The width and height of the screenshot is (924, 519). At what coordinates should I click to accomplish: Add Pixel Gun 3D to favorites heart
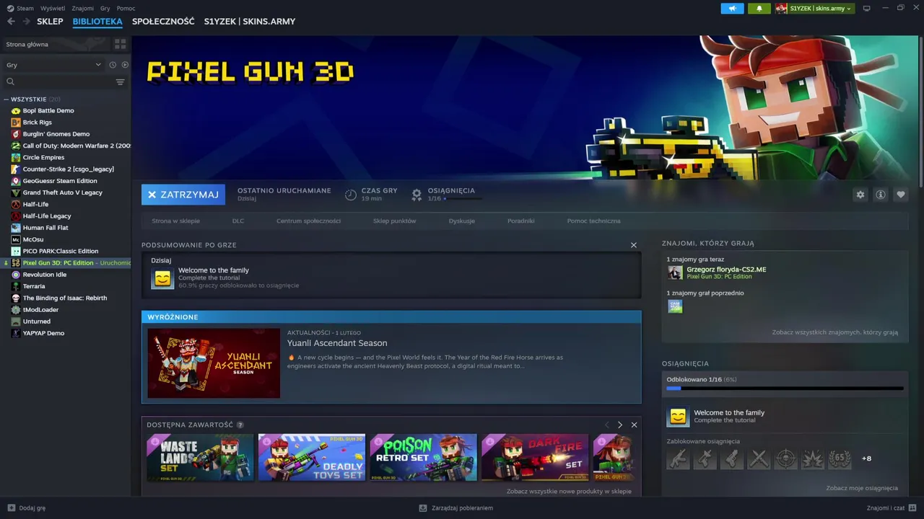pyautogui.click(x=900, y=195)
